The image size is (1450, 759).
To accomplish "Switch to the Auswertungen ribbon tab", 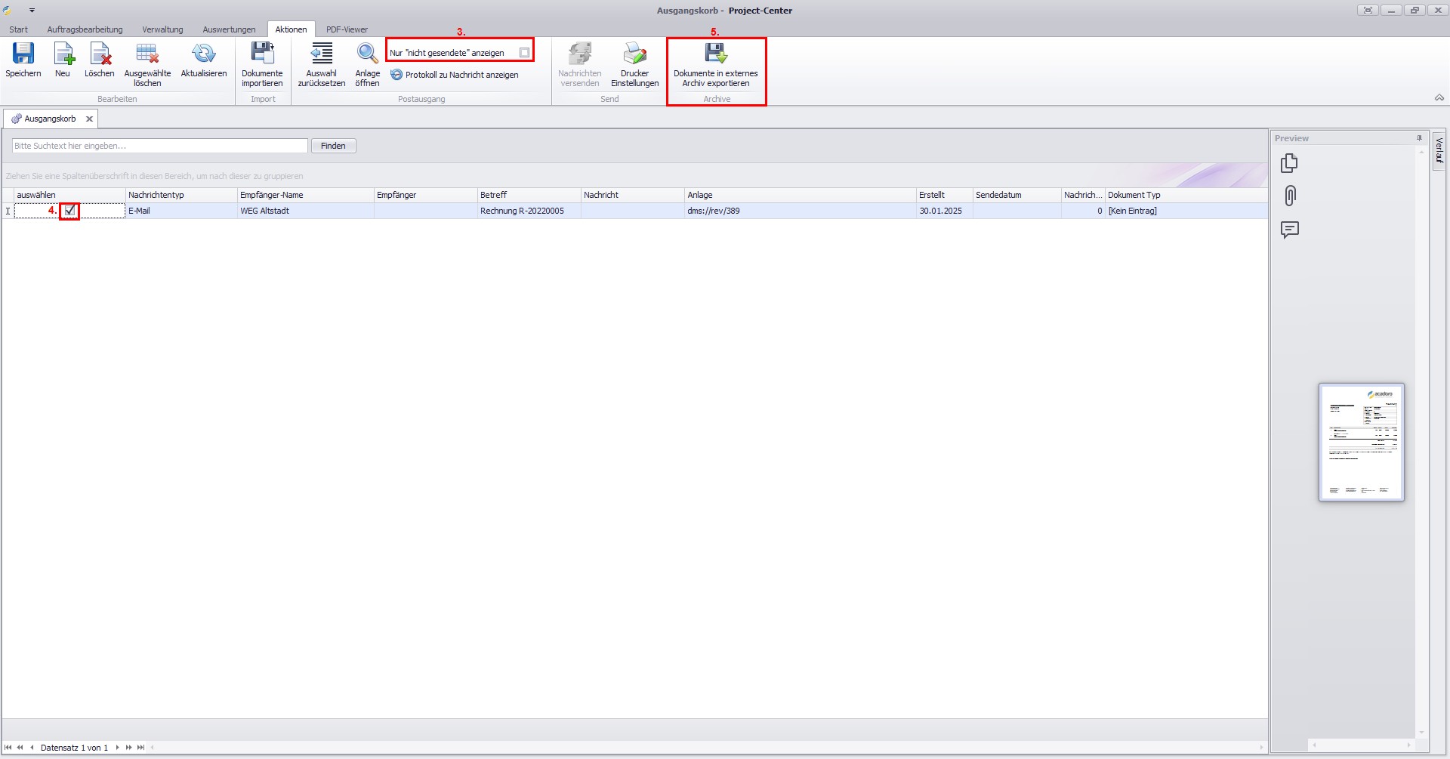I will (x=229, y=29).
